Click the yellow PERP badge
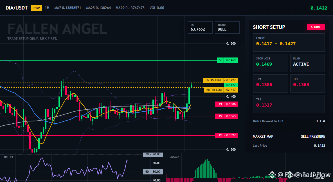Viewport: 333px width, 182px height. (x=36, y=8)
